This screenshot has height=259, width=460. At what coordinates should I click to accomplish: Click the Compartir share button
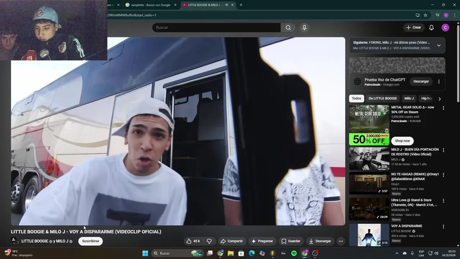231,241
